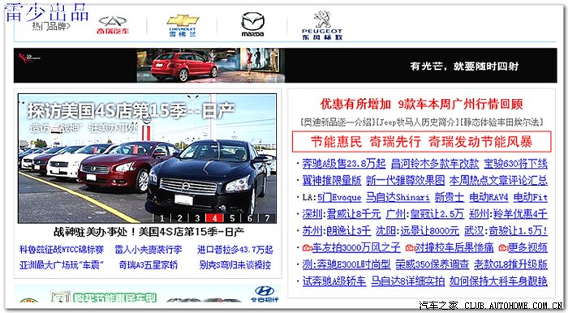Open the Nissan 4S dealership slideshow image

point(147,158)
